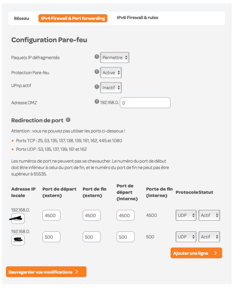Click external start port field showing 4500

(x=51, y=216)
